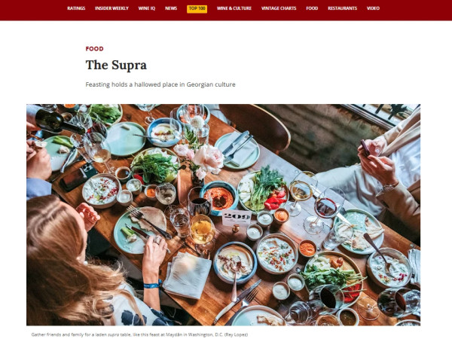
Task: Click the photo caption crediting Rey Lopez
Action: (139, 334)
